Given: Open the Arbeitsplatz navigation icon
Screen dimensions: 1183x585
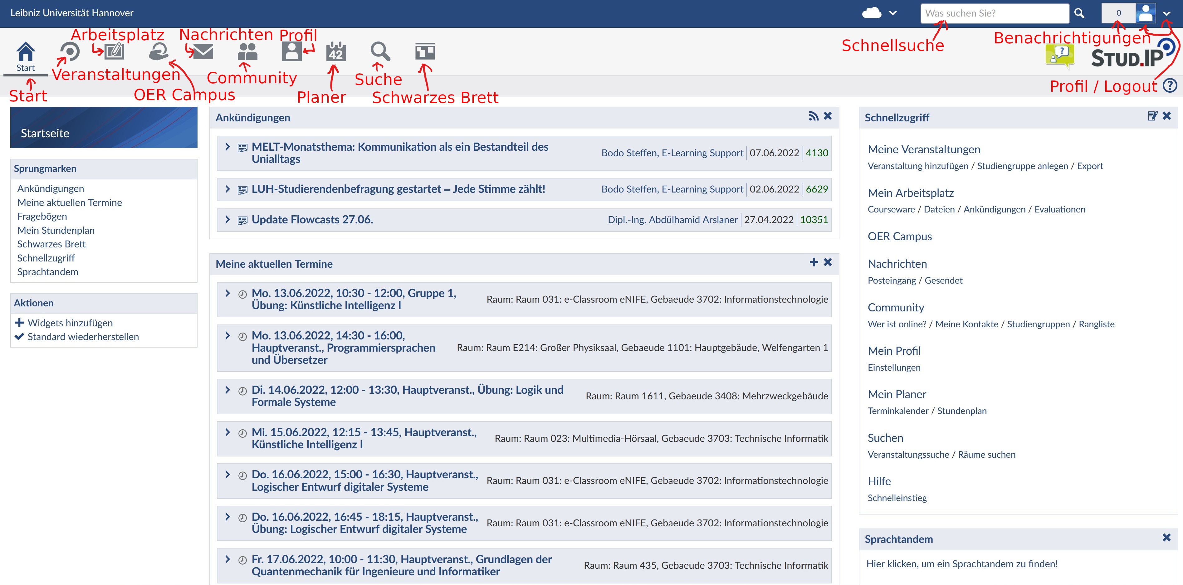Looking at the screenshot, I should click(114, 51).
